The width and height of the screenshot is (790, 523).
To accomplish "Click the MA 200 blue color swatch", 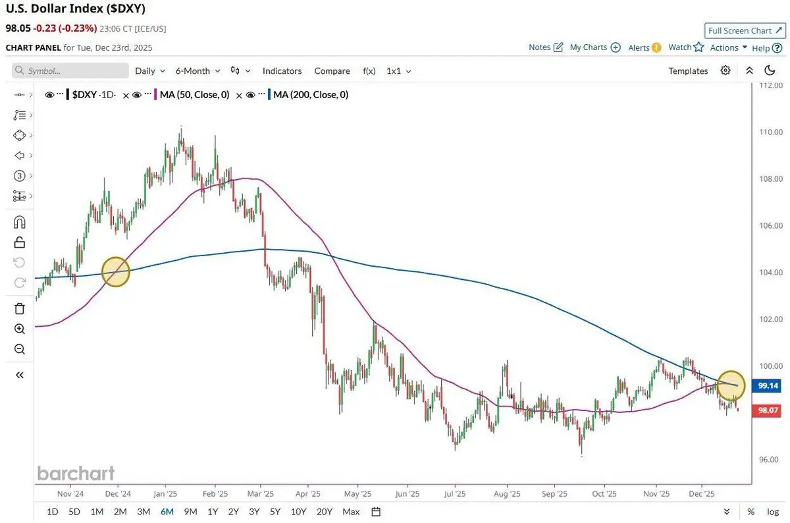I will 270,95.
